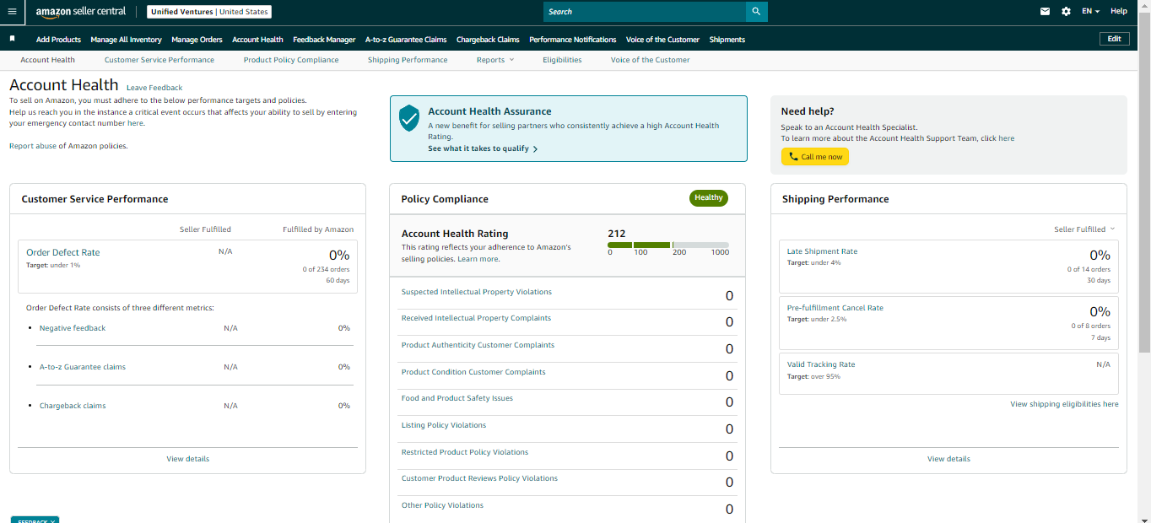Open Performance Notifications
1151x523 pixels.
(x=572, y=40)
